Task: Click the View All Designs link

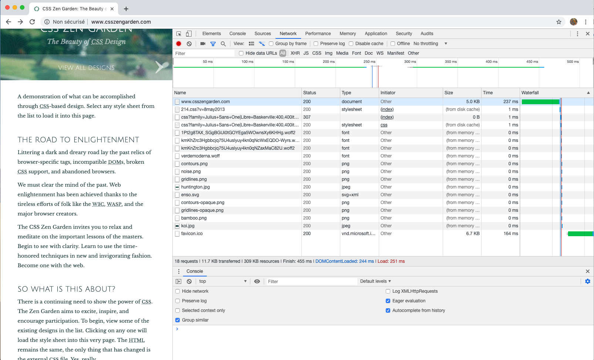Action: point(87,68)
